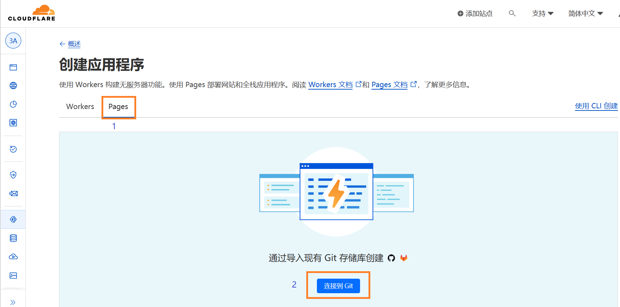Go back via the 概述 link
The width and height of the screenshot is (620, 307).
click(x=74, y=44)
